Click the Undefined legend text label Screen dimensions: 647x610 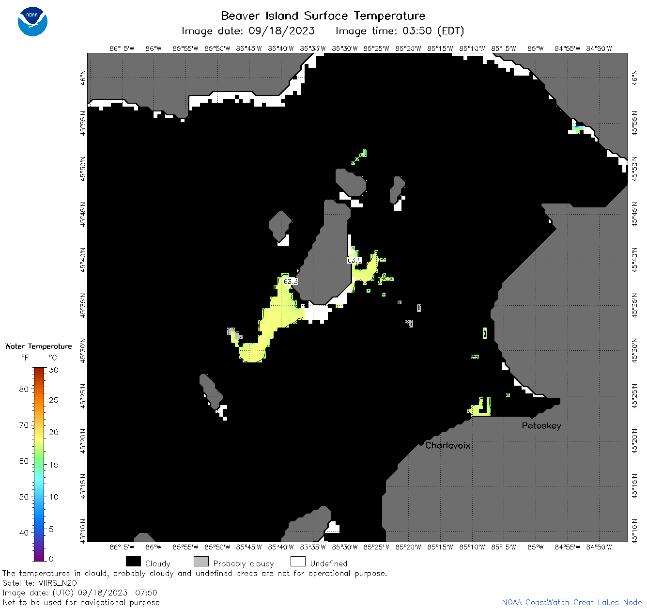click(329, 563)
